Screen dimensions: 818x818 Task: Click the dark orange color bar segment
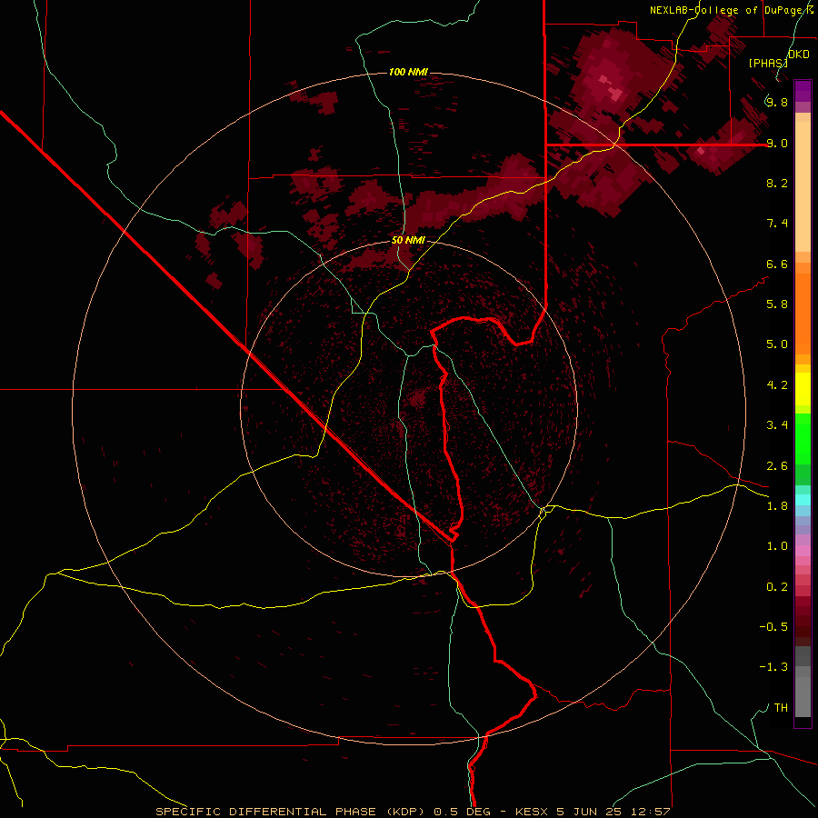click(803, 314)
